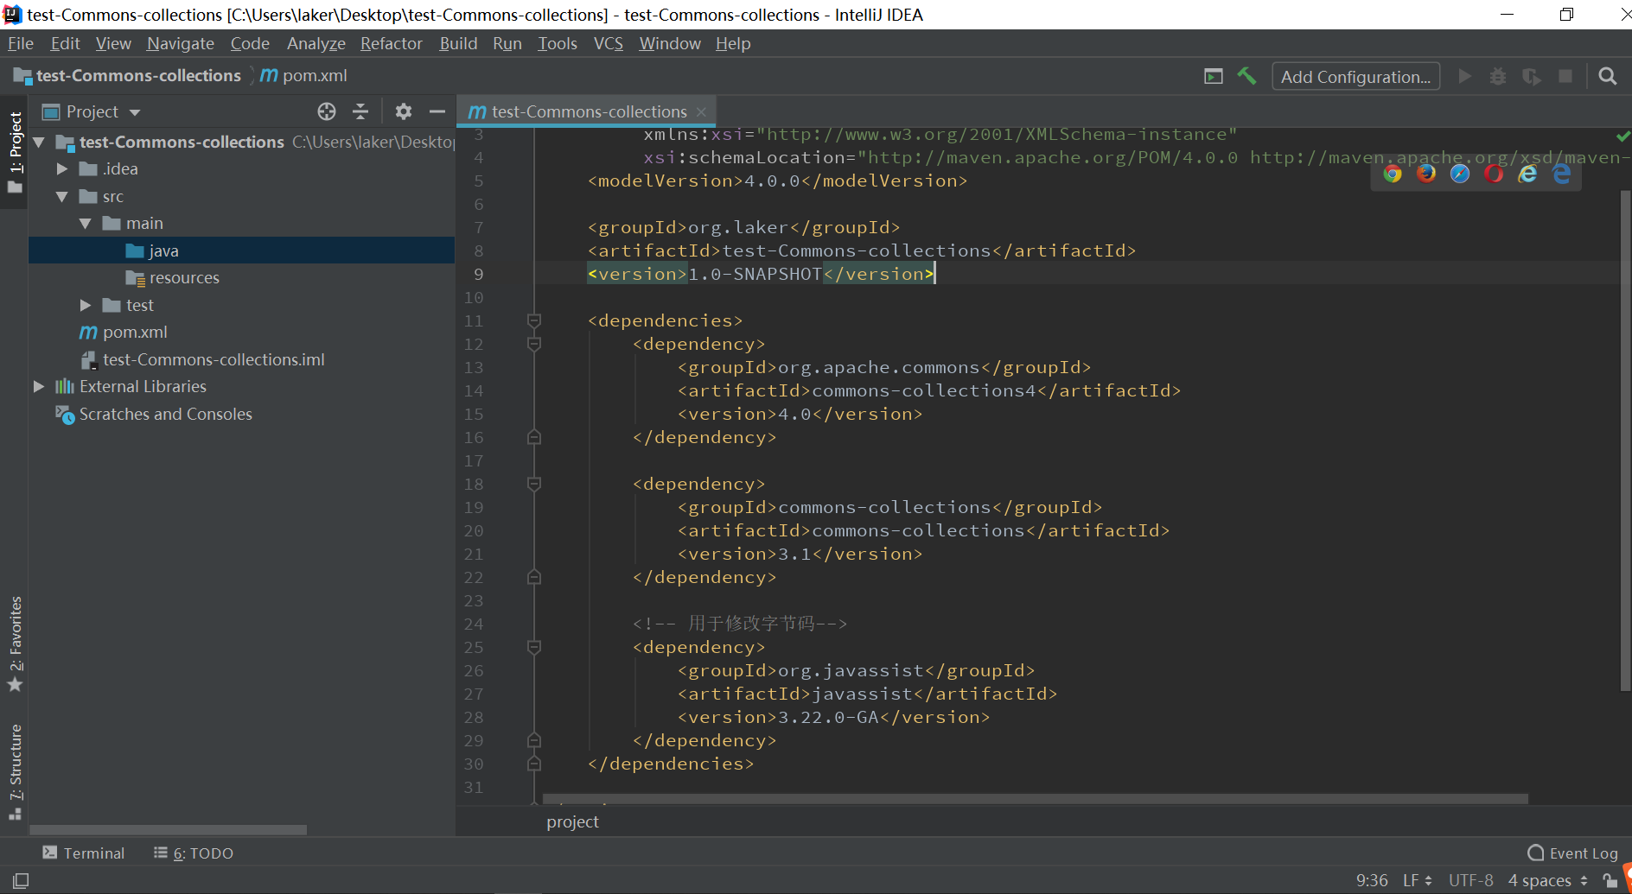Click the read-only lock icon in status bar

point(1610,880)
